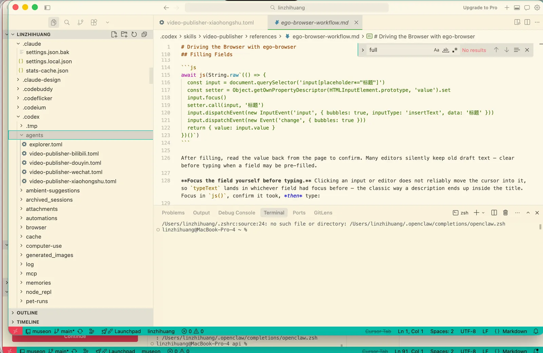543x353 pixels.
Task: Toggle the bottom panel from title bar
Action: (x=517, y=7)
